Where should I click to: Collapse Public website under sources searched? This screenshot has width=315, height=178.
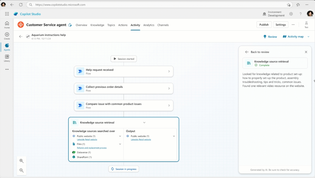click(x=120, y=136)
